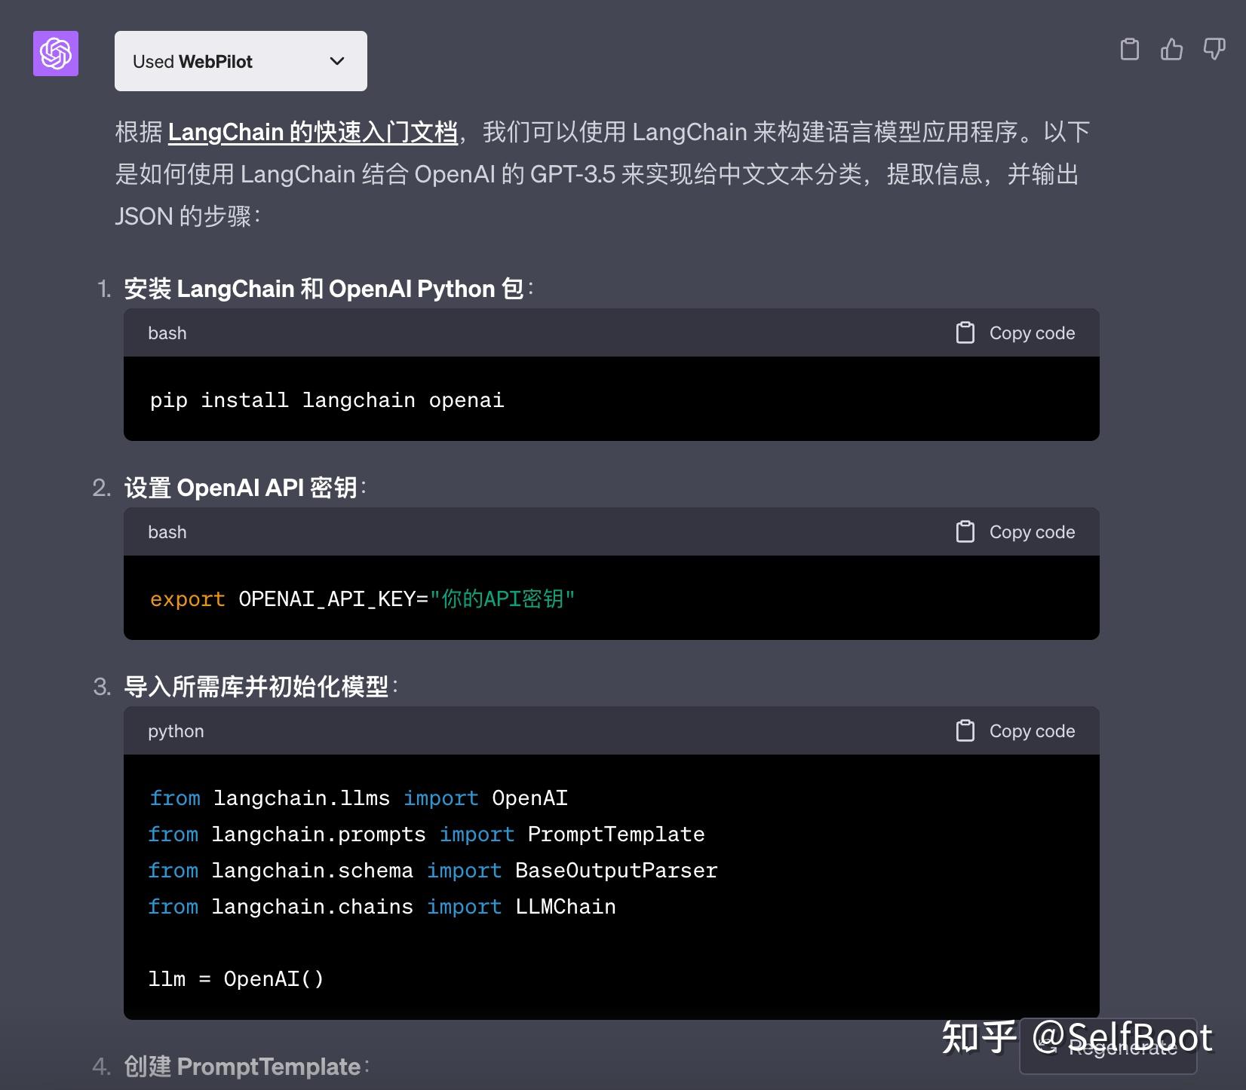Click inside the llm = OpenAI() code line
The image size is (1246, 1090).
coord(236,978)
